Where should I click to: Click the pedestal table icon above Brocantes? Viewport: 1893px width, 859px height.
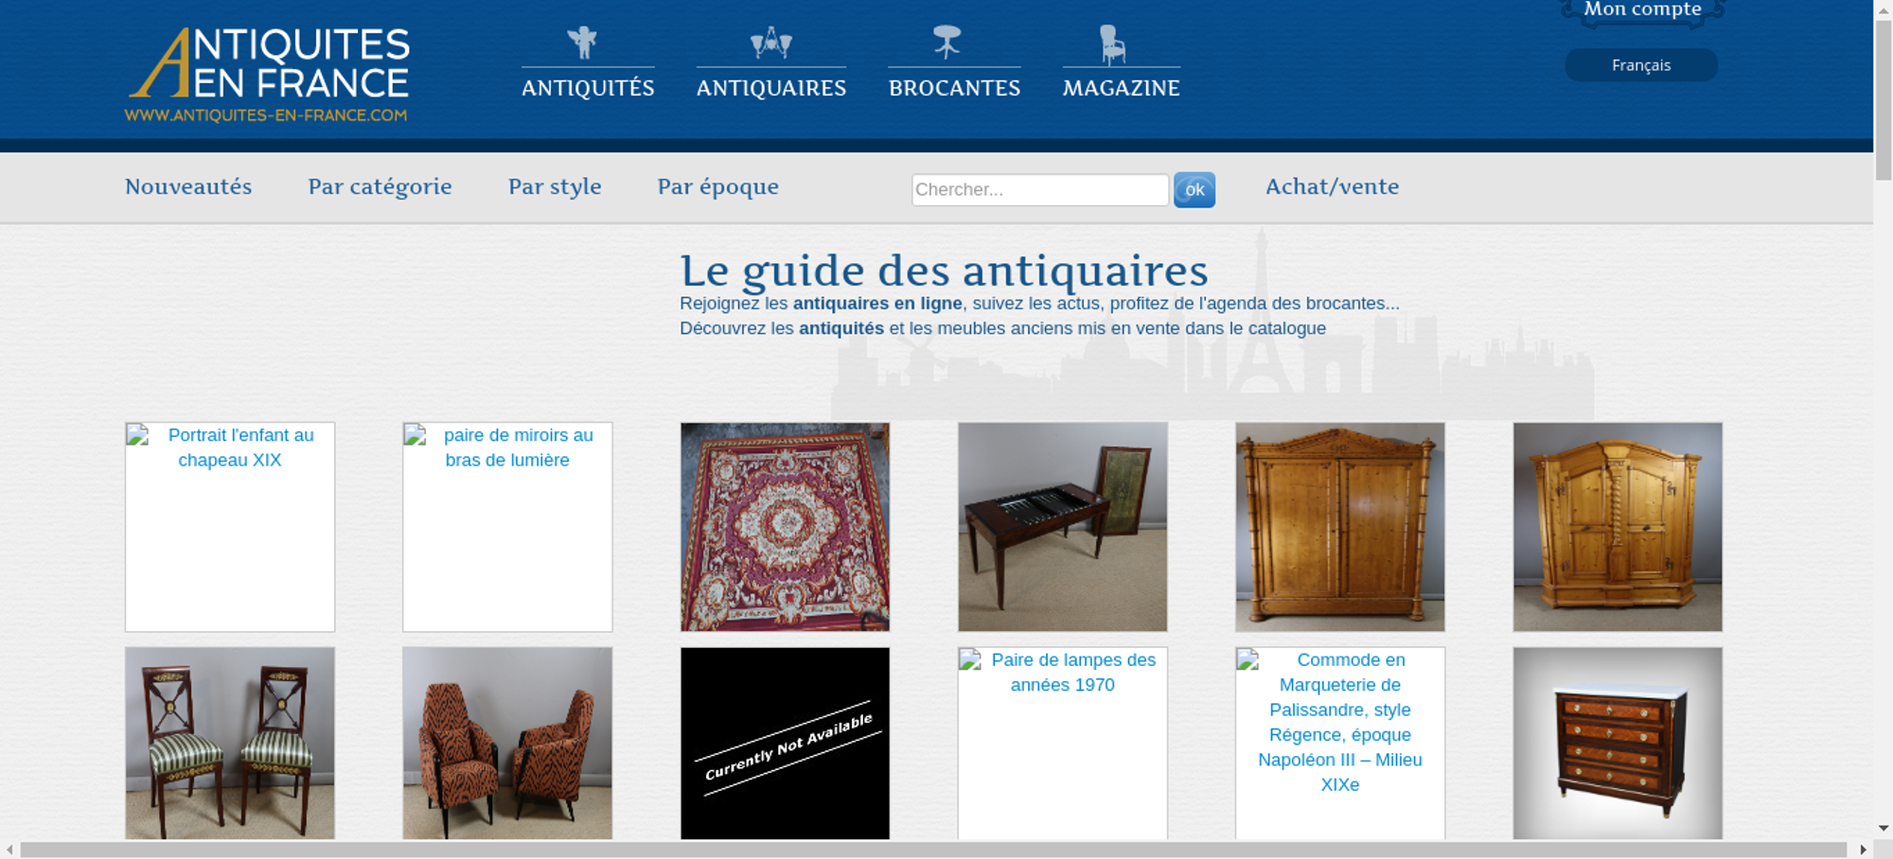(x=946, y=42)
